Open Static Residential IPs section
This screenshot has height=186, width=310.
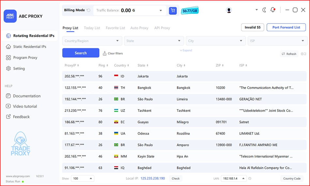point(26,47)
